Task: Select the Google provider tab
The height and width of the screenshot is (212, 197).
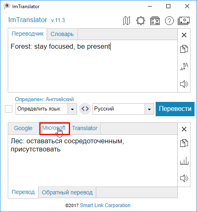Action: [23, 128]
